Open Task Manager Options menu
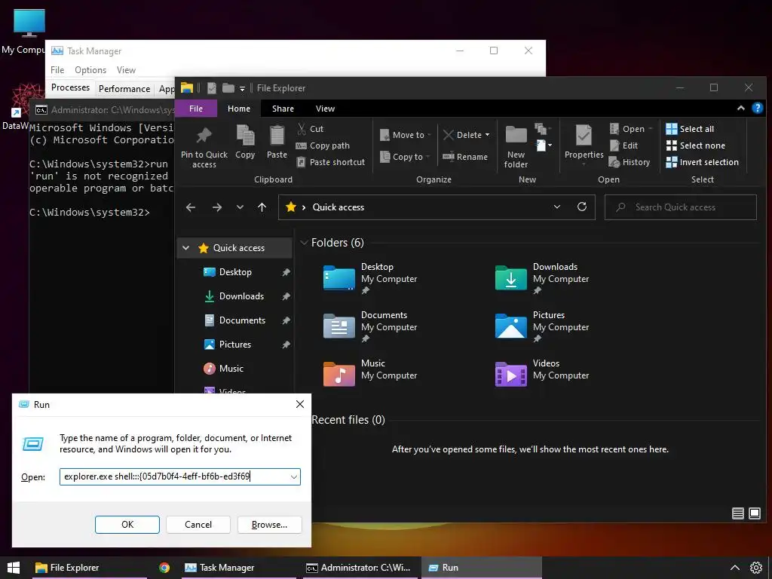This screenshot has width=772, height=579. pyautogui.click(x=90, y=70)
